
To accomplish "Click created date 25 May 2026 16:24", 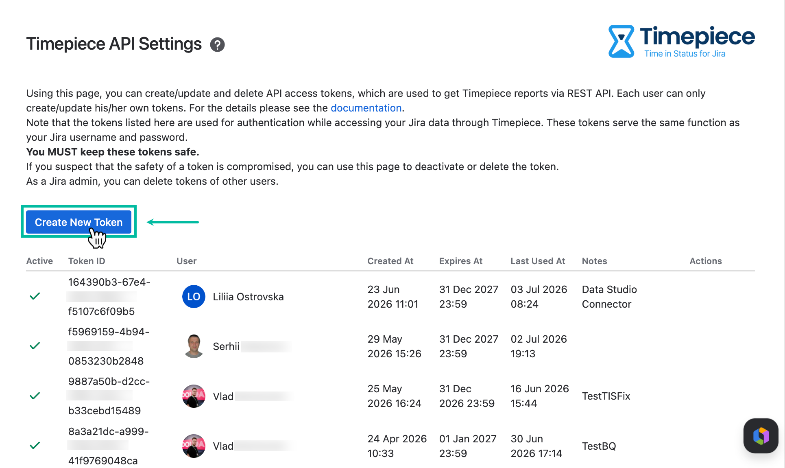I will click(x=395, y=396).
